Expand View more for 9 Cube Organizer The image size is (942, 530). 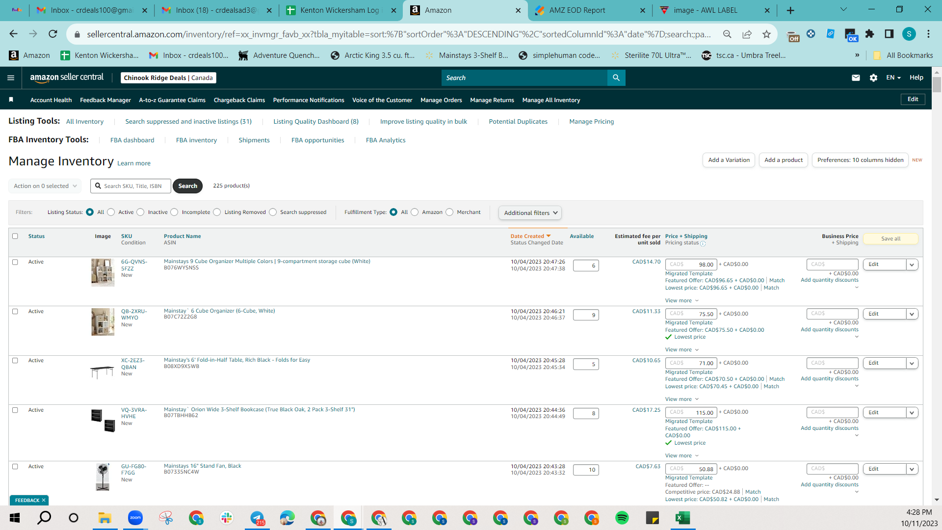(x=682, y=300)
